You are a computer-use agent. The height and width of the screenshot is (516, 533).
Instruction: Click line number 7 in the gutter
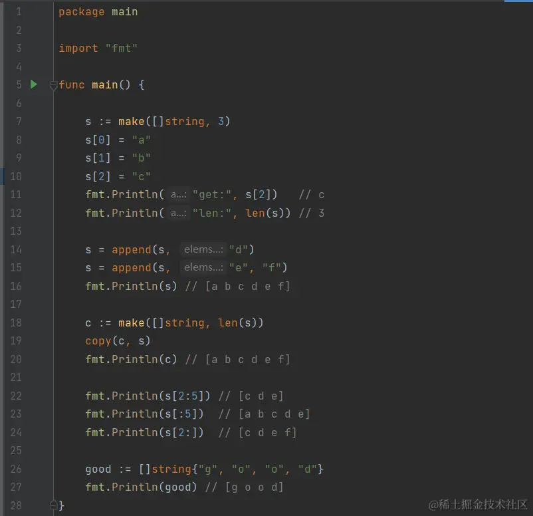point(19,122)
